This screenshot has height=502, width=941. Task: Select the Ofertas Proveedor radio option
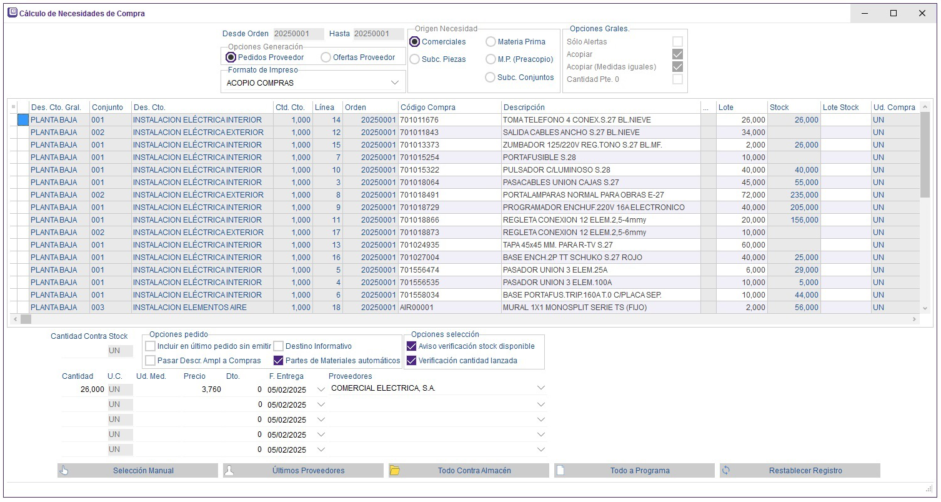coord(326,58)
